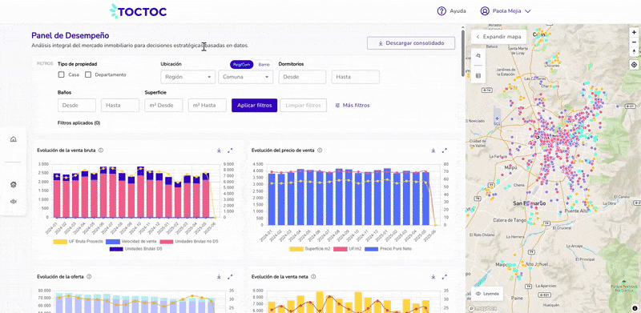The image size is (641, 313).
Task: Click the map zoom out minus button
Action: click(634, 42)
